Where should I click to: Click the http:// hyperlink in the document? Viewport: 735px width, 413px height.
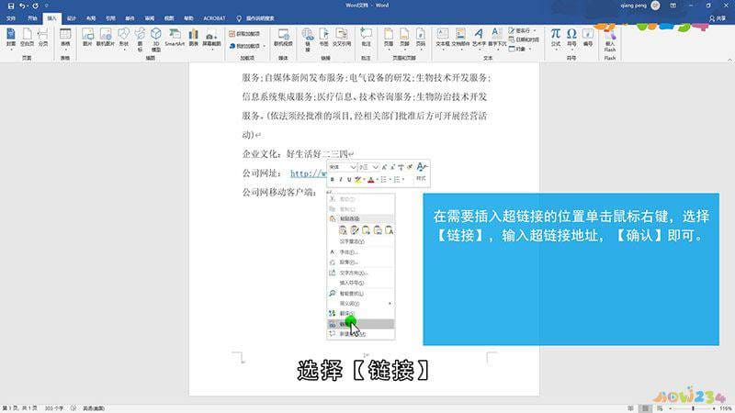coord(309,173)
